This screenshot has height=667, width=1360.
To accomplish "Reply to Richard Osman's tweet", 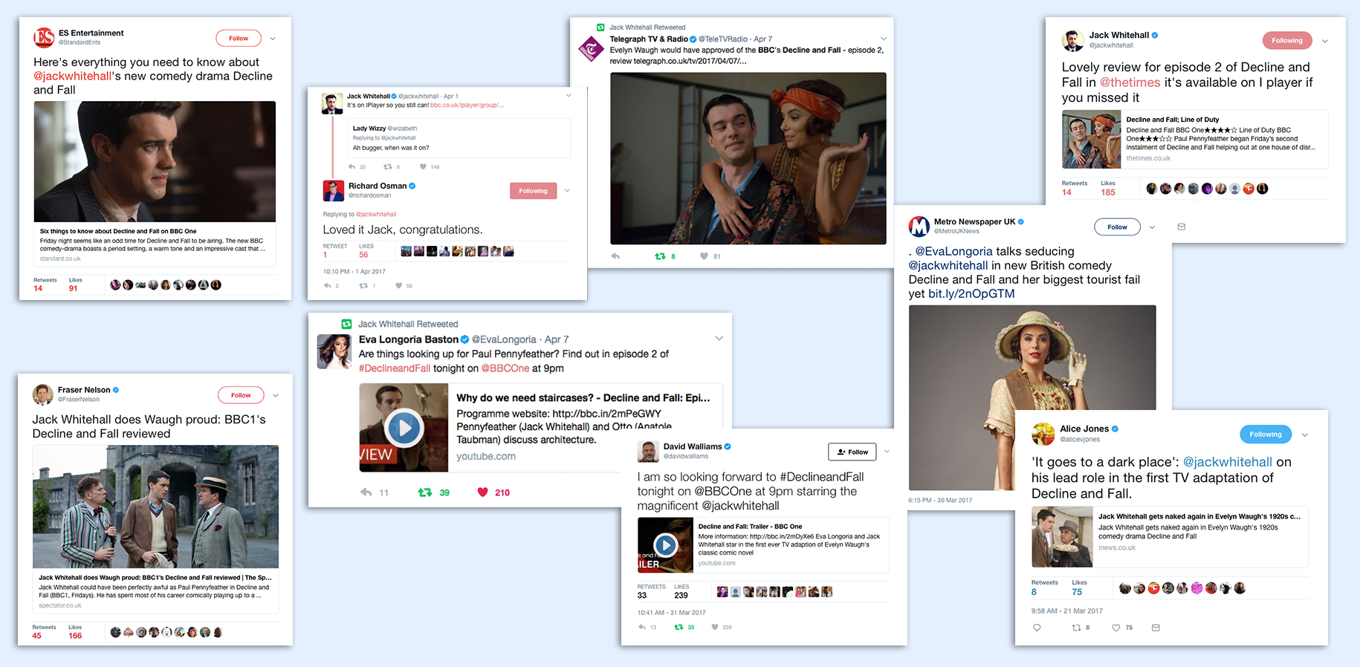I will (x=328, y=285).
